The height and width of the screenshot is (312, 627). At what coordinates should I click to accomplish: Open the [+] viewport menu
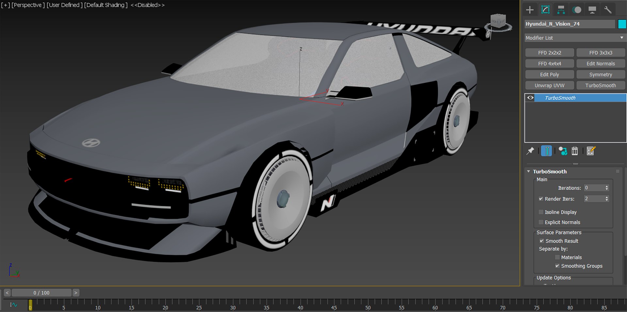[x=6, y=5]
